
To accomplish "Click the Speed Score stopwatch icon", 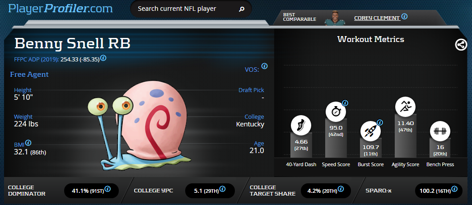I will click(x=336, y=111).
